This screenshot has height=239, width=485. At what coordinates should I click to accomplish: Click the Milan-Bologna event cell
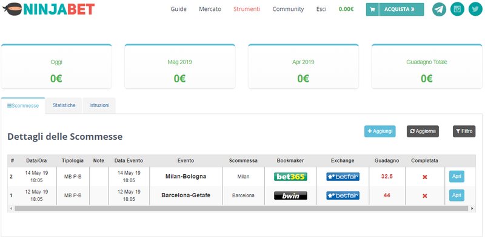(x=186, y=177)
